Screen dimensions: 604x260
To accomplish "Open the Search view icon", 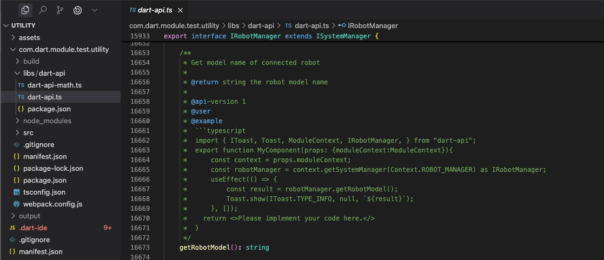I will tap(43, 10).
